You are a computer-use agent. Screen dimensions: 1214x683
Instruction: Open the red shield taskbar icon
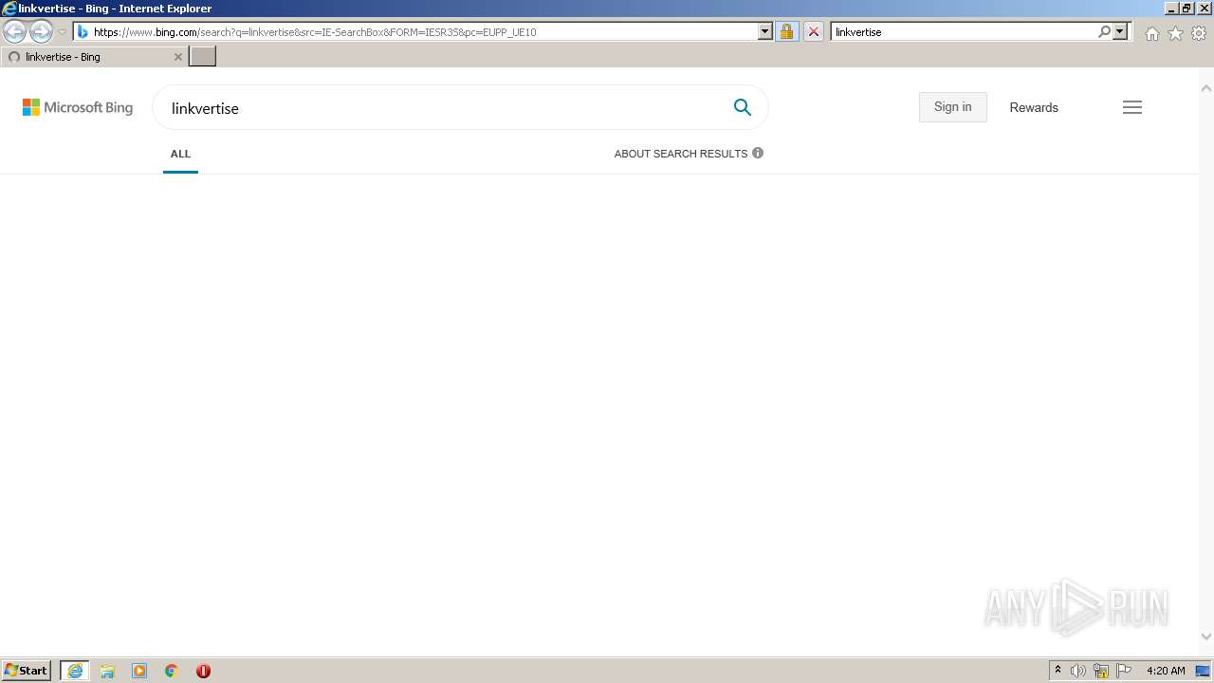click(x=203, y=671)
